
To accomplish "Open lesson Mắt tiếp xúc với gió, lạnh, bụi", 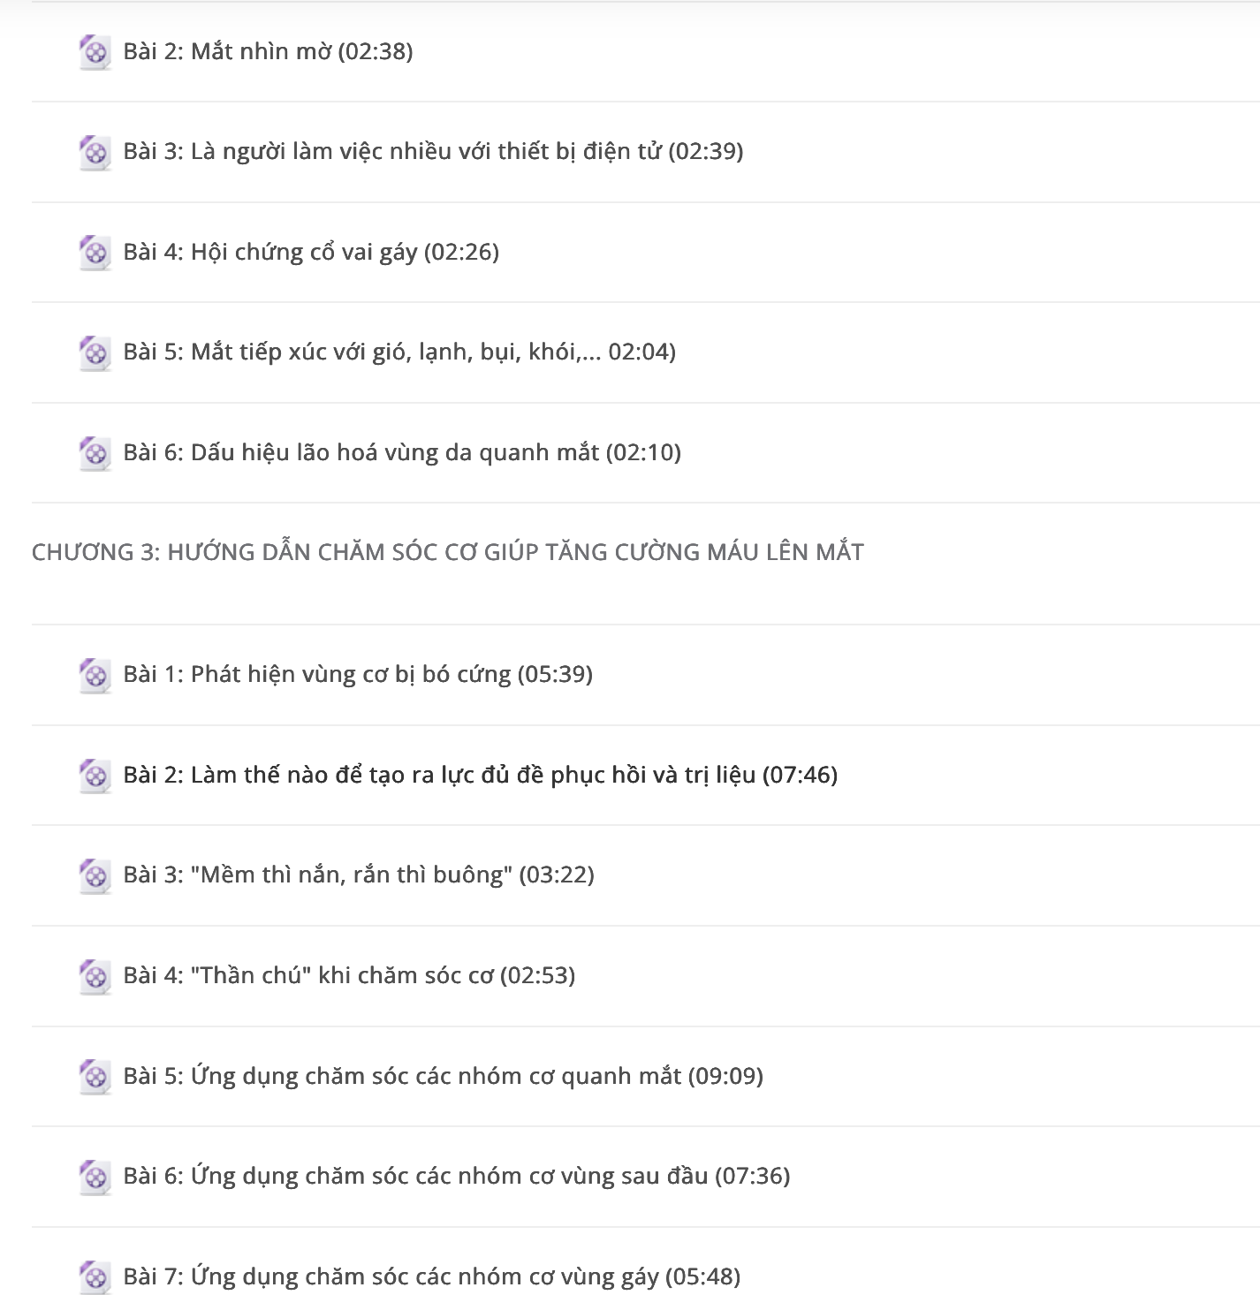I will (x=399, y=352).
